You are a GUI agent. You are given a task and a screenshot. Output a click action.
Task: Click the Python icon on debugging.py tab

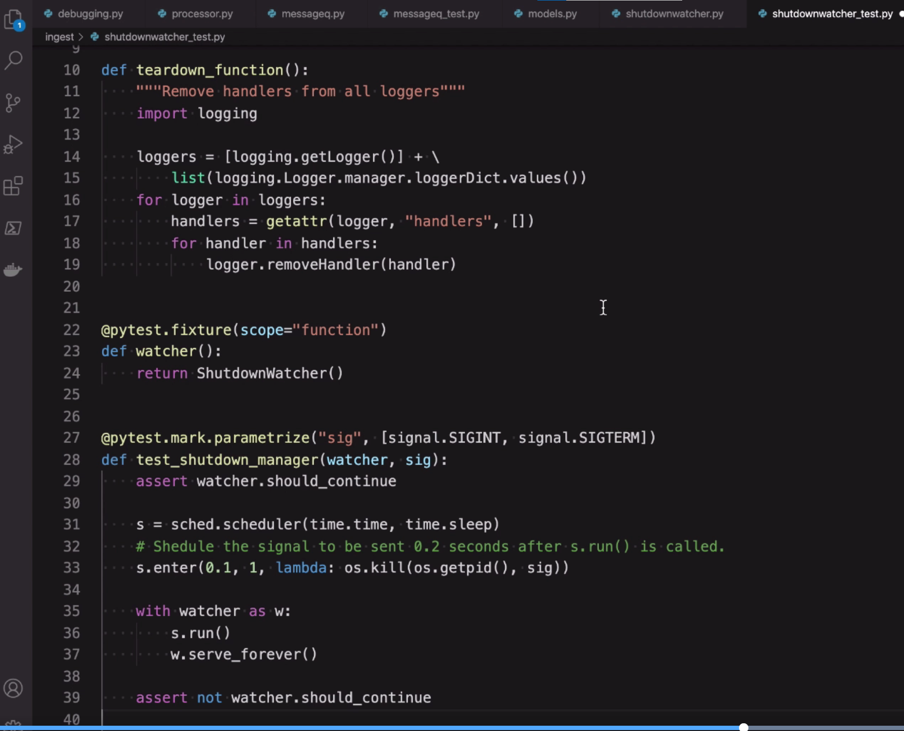(x=48, y=13)
